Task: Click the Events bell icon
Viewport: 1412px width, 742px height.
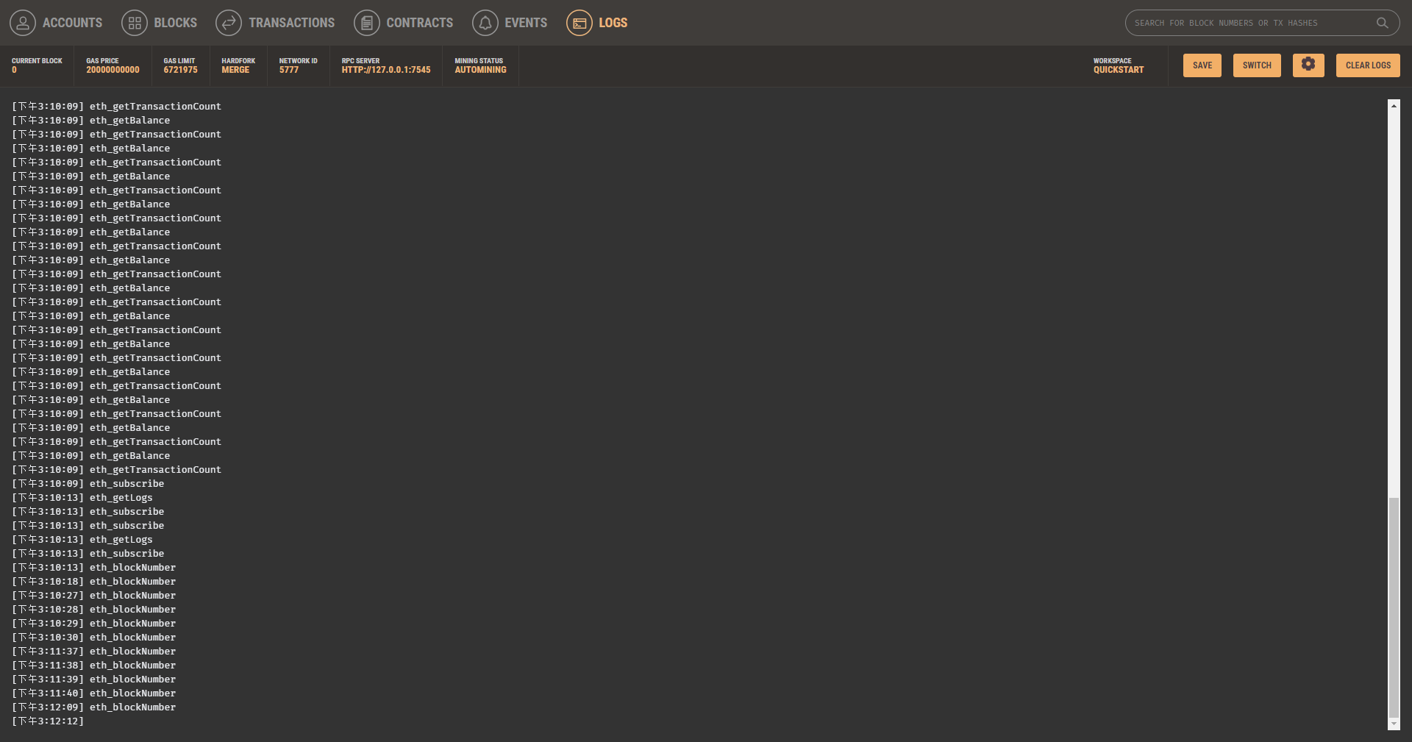Action: [x=485, y=23]
